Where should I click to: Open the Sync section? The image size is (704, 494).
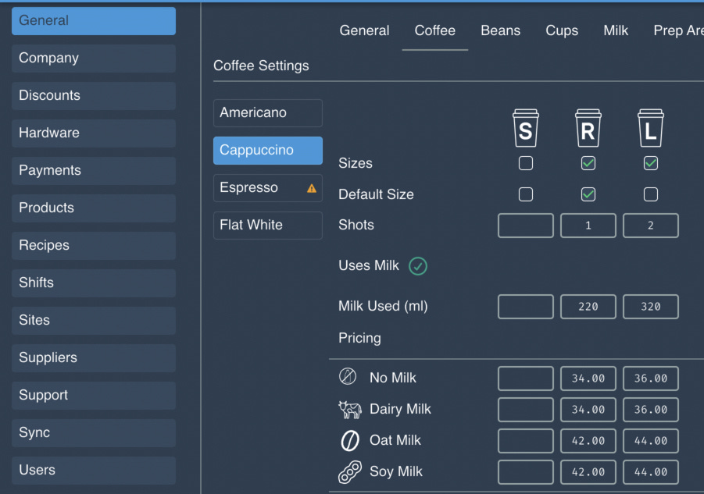point(94,432)
